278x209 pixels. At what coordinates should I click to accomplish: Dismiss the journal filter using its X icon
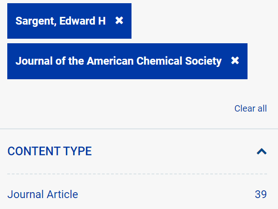pos(235,61)
